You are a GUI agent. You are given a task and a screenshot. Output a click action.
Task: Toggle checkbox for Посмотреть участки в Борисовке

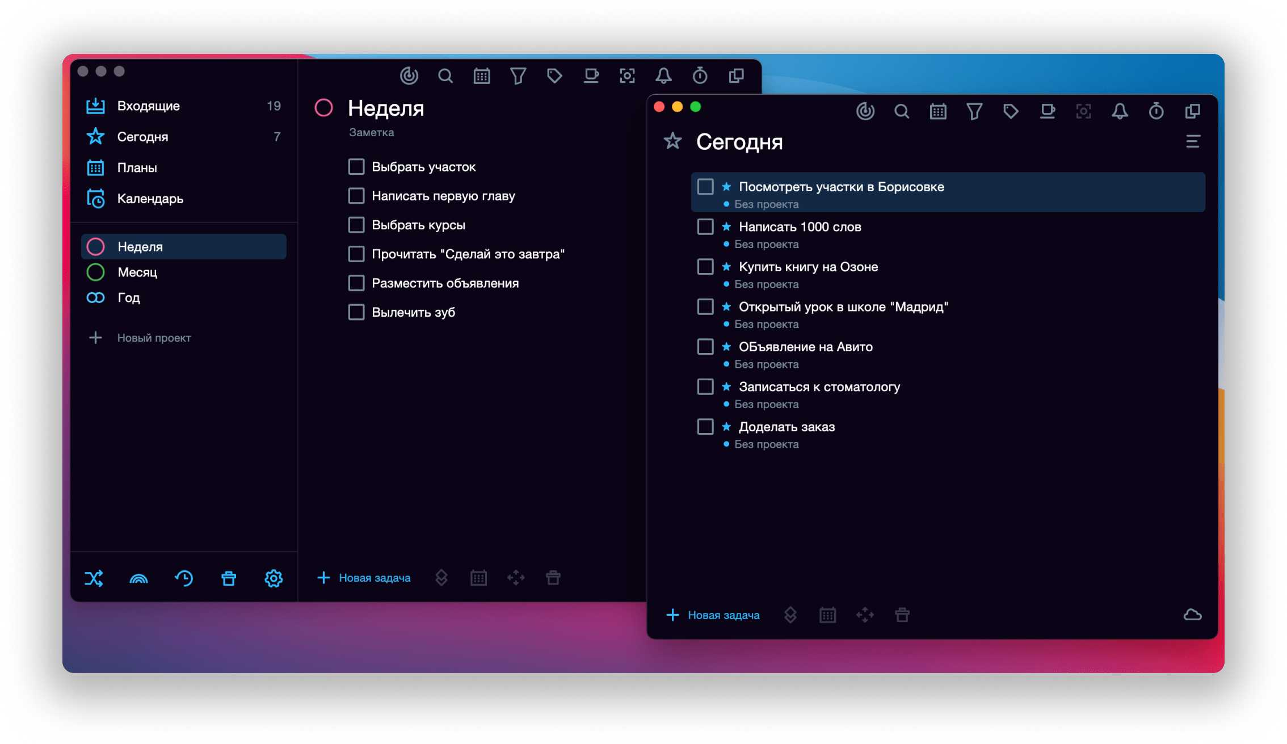tap(705, 187)
